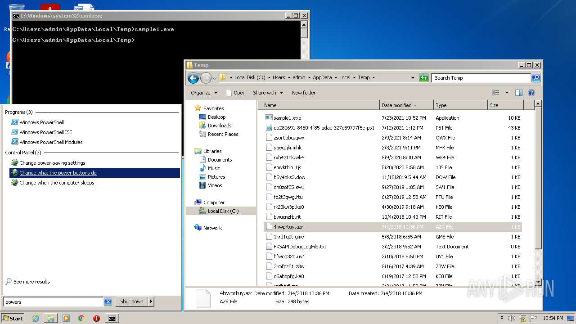The height and width of the screenshot is (324, 576).
Task: Select the .ps1 script file
Action: 393,128
